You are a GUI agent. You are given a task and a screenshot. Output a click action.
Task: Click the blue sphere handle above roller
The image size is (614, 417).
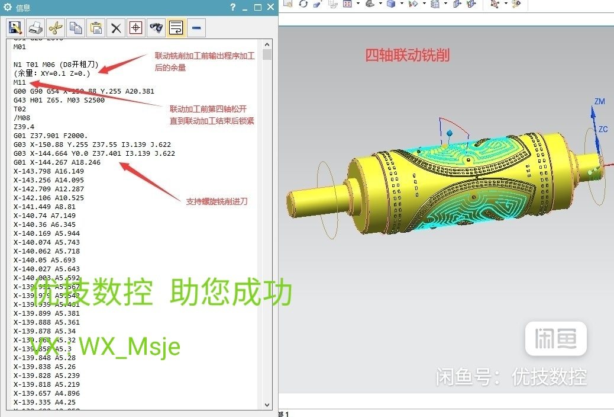(450, 133)
